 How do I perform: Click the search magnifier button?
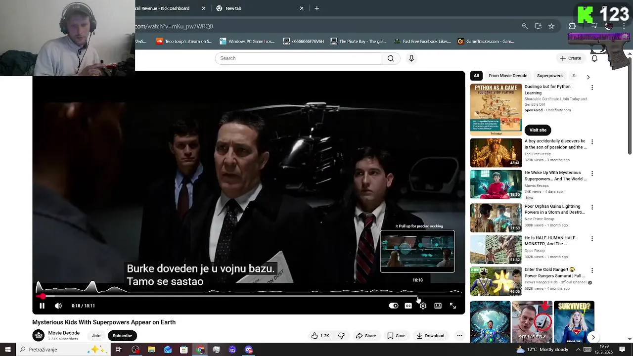click(391, 58)
